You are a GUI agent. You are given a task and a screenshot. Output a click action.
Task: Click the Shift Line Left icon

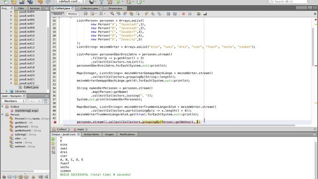[168, 14]
